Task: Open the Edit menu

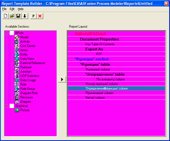Action: [x=12, y=9]
